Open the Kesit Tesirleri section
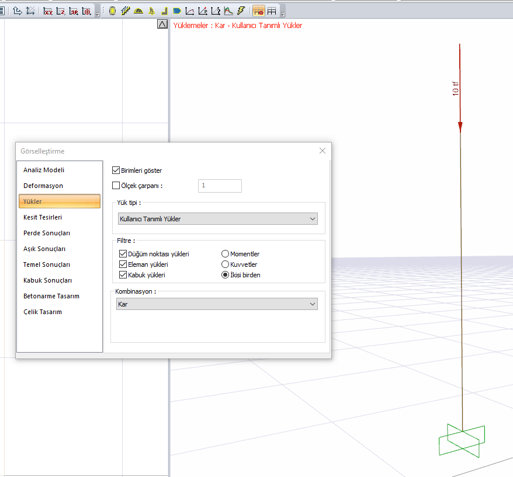 [60, 217]
